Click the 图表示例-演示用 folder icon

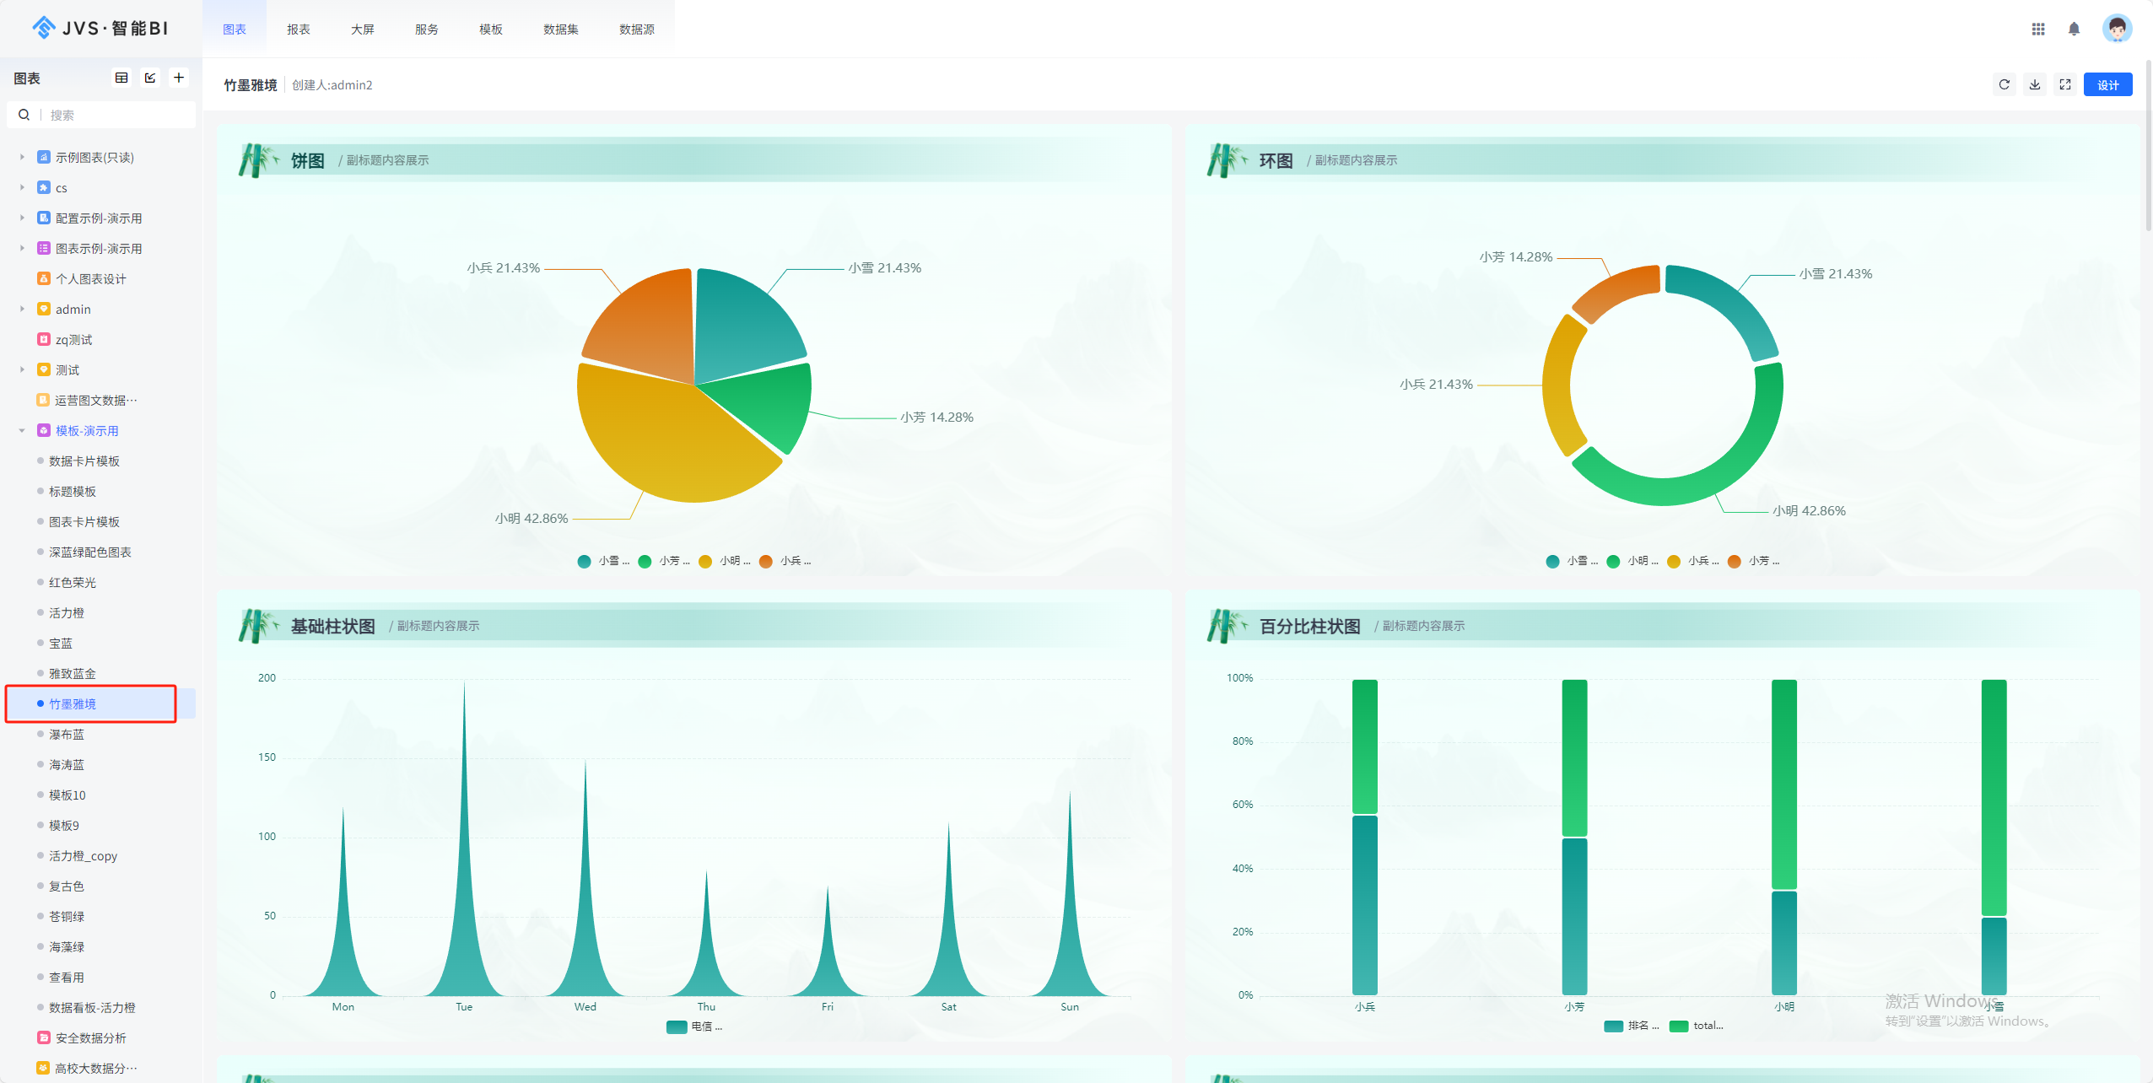(44, 248)
